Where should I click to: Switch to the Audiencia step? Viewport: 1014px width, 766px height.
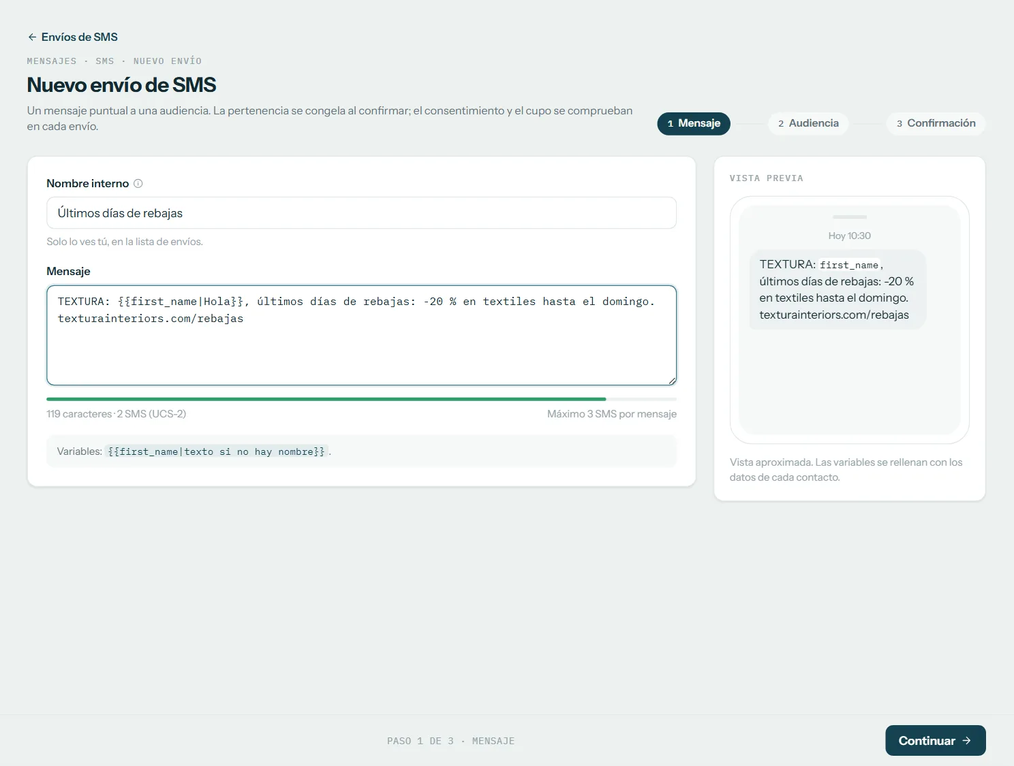click(x=808, y=123)
